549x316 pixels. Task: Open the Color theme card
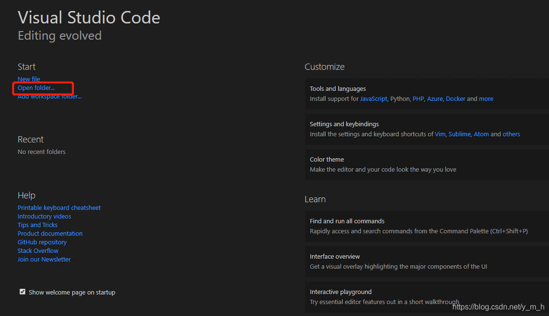[427, 164]
